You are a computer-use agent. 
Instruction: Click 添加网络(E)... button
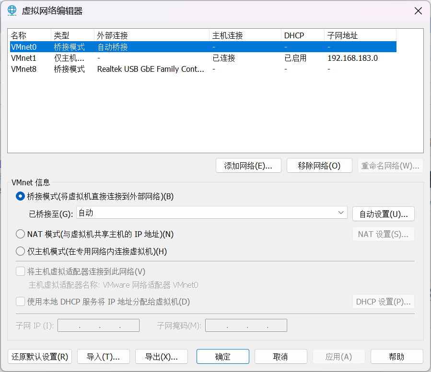[248, 166]
